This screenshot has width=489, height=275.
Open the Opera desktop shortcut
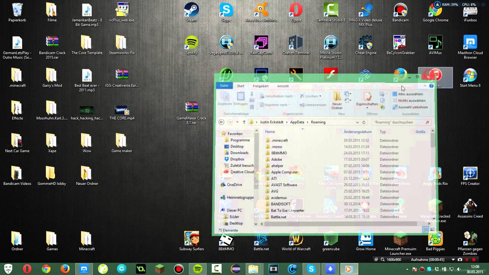tap(296, 12)
